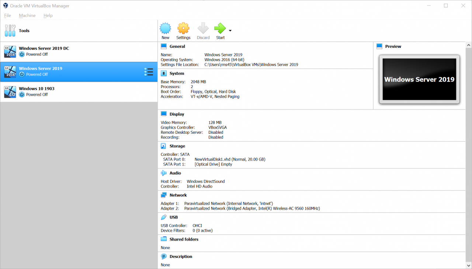Open the hamburger menu on Windows Server 2019
This screenshot has height=269, width=472.
[149, 72]
